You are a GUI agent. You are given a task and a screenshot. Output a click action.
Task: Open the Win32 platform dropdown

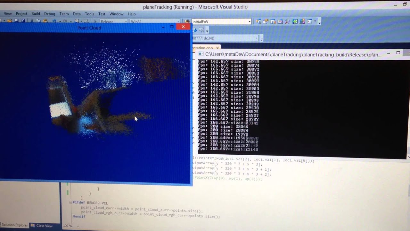pos(155,21)
